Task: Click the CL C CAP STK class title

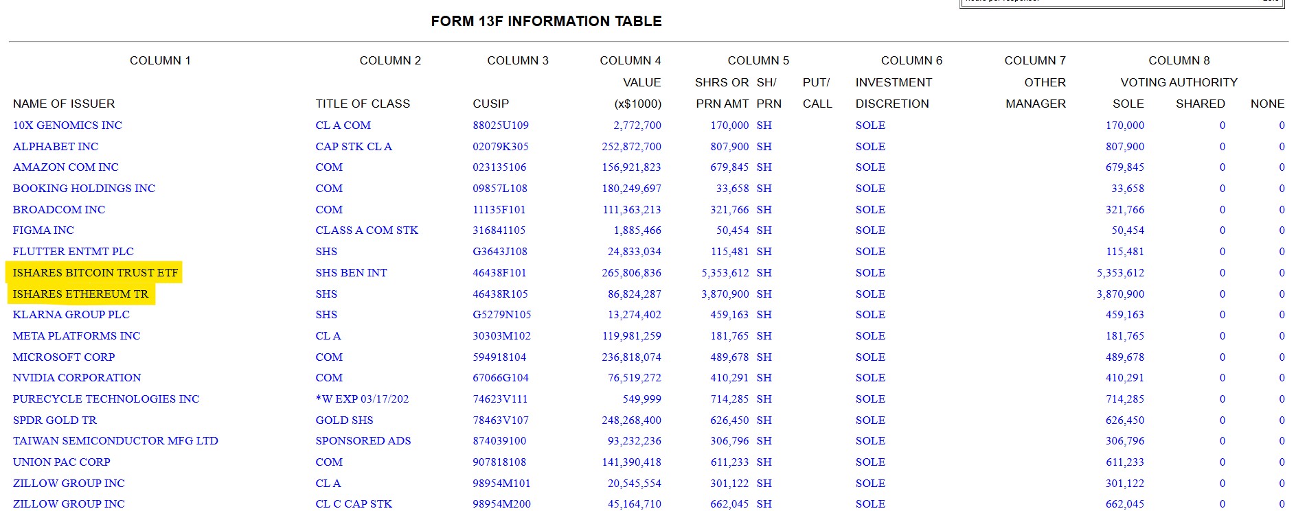Action: click(x=354, y=504)
